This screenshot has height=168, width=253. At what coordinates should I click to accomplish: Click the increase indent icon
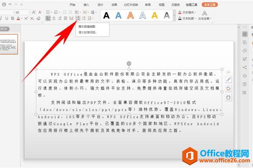pyautogui.click(x=70, y=12)
